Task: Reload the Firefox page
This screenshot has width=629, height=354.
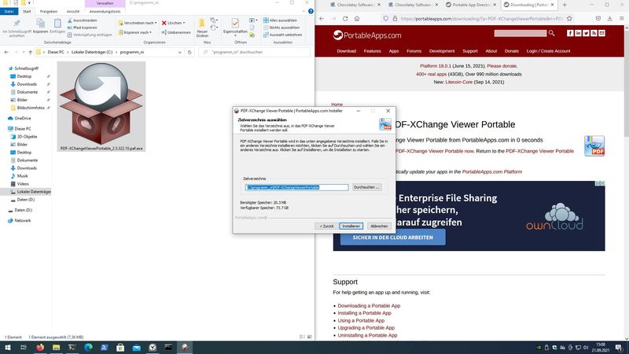Action: [x=345, y=18]
